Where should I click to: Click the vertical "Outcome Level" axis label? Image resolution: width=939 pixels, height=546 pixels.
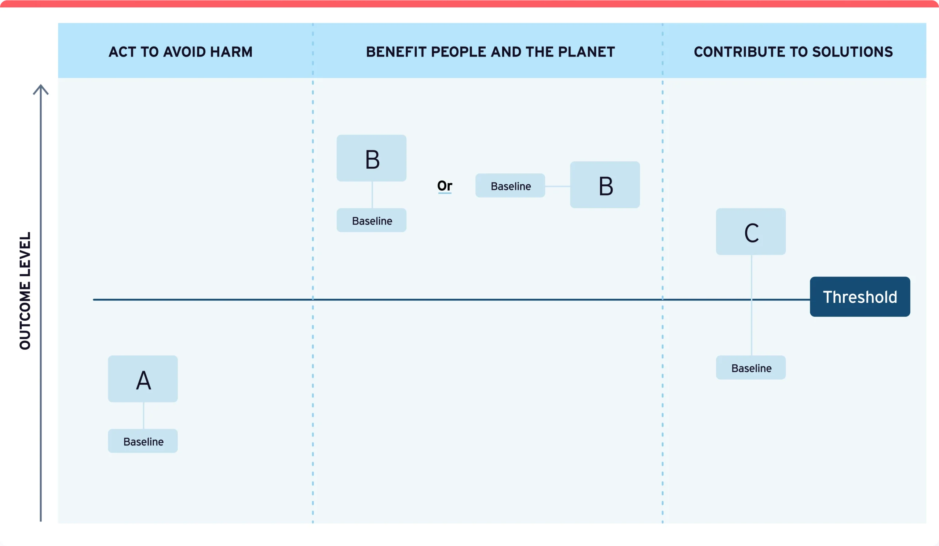pyautogui.click(x=25, y=291)
